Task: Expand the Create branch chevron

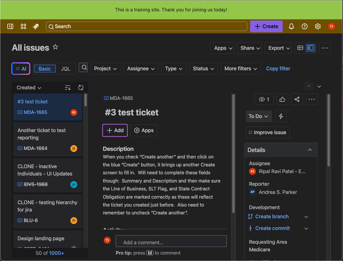Action: click(x=306, y=217)
